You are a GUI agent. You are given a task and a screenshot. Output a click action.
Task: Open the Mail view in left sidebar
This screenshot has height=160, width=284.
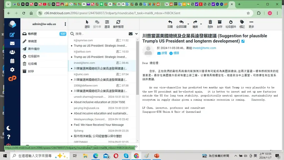point(12,43)
